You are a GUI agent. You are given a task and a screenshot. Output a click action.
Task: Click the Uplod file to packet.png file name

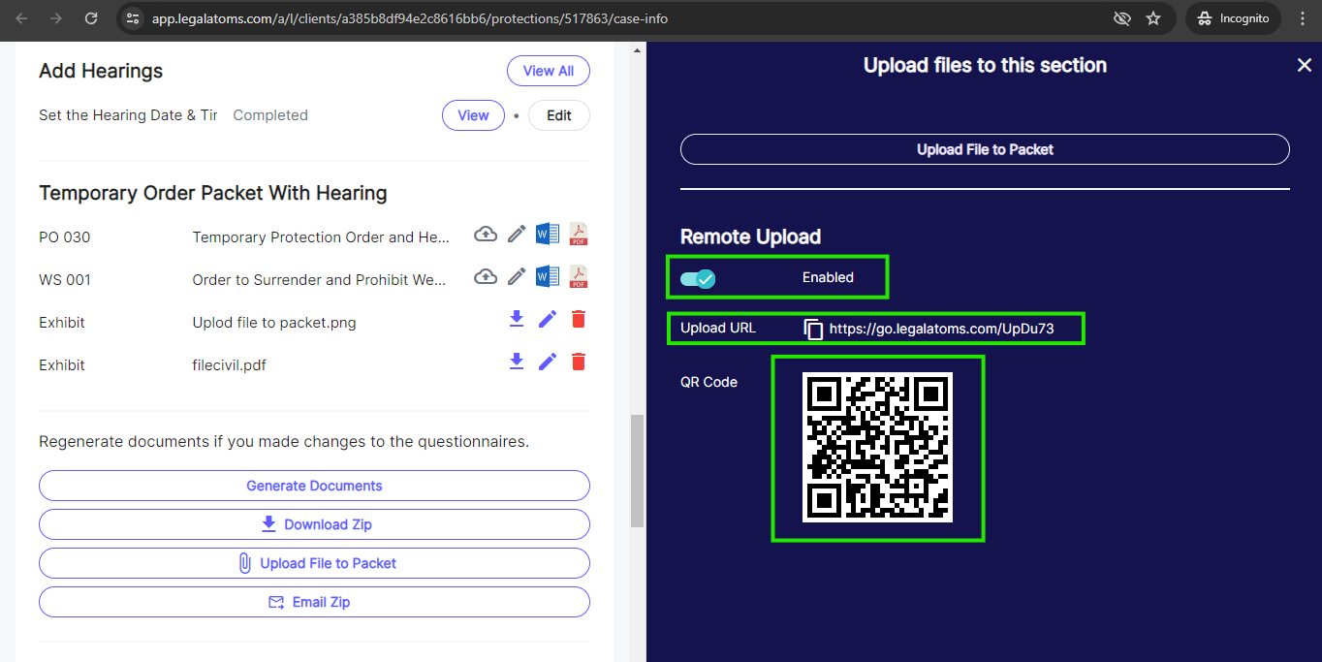point(274,323)
